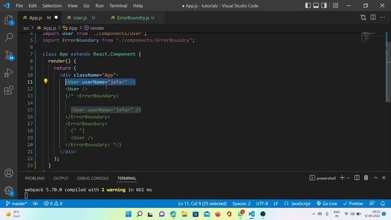Click src breadcrumb segment

tap(26, 28)
